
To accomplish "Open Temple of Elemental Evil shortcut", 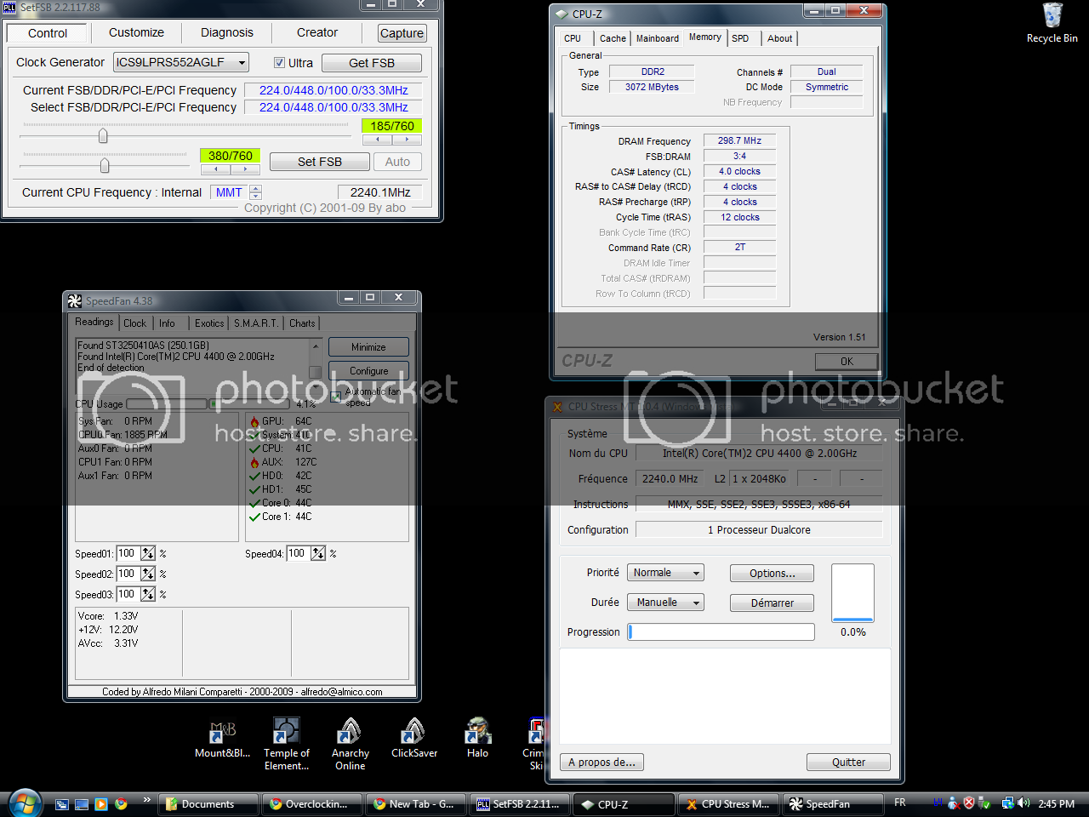I will point(287,732).
